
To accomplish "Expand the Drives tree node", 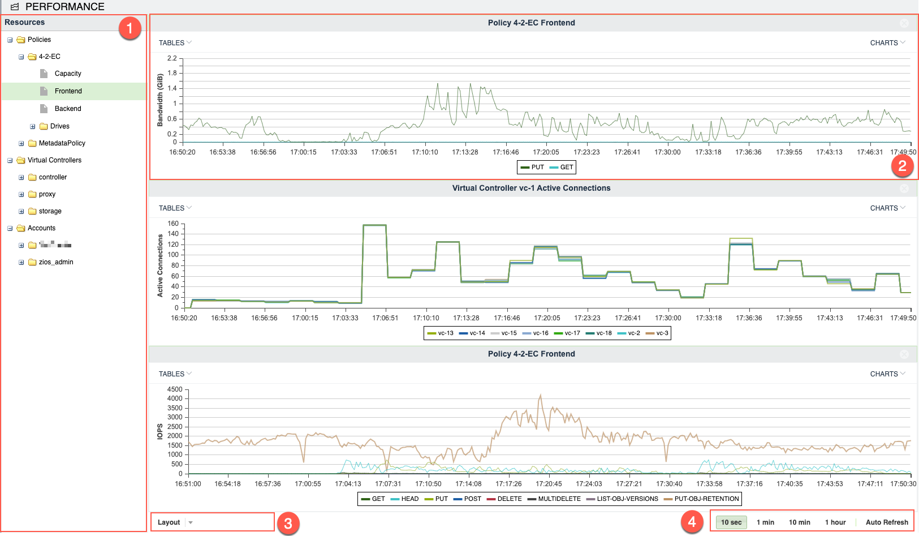I will [x=32, y=126].
